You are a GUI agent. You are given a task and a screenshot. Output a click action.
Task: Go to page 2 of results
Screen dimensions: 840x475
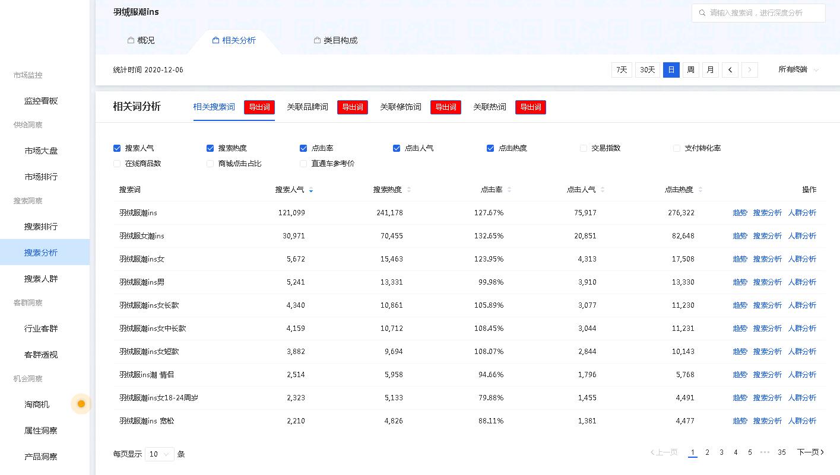[x=707, y=452]
